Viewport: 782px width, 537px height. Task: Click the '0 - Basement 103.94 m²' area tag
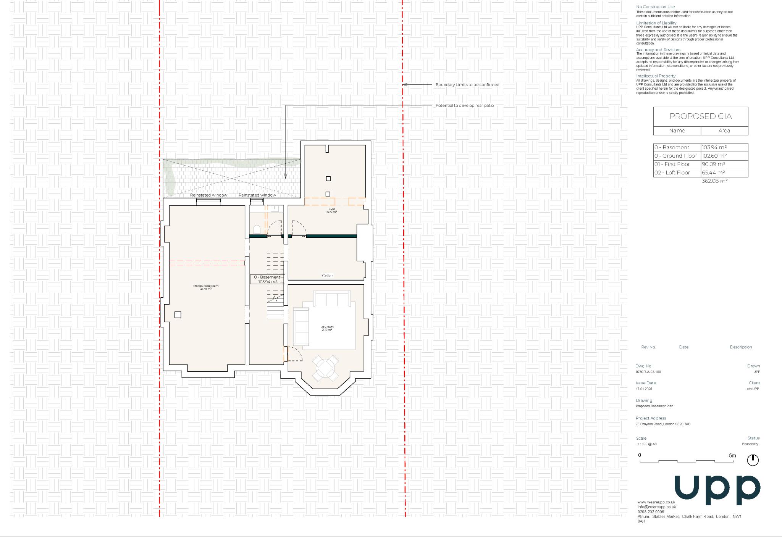267,279
